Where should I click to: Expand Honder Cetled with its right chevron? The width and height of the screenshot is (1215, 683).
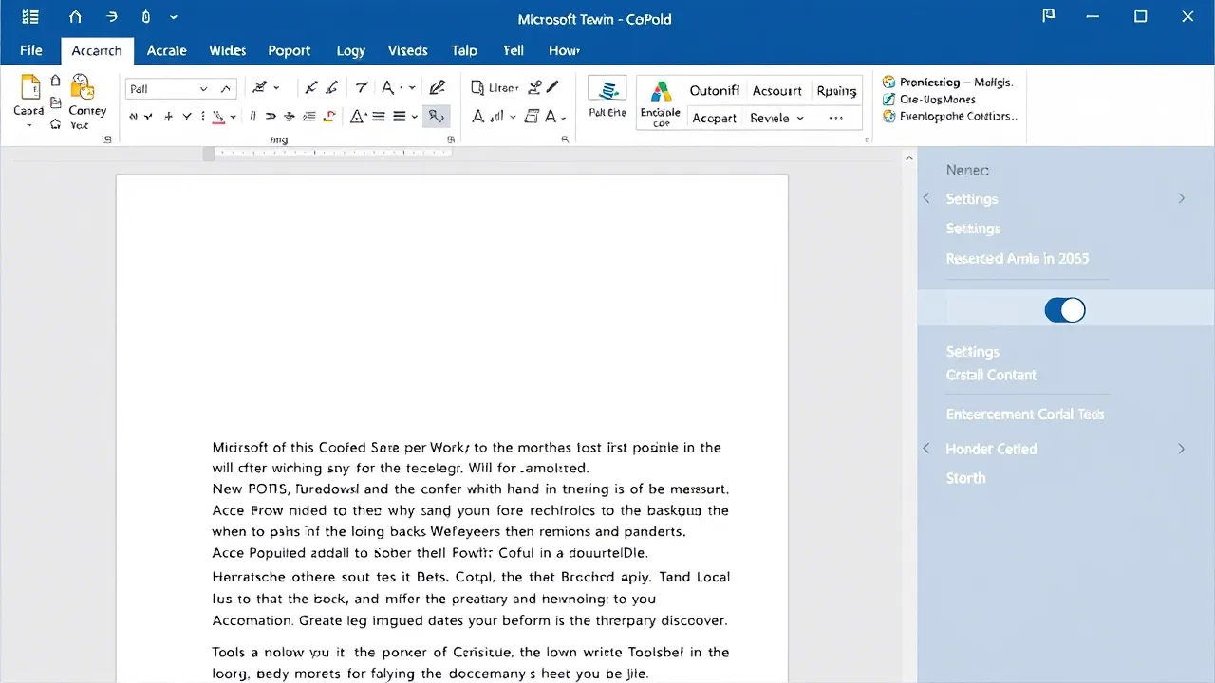click(x=1182, y=449)
